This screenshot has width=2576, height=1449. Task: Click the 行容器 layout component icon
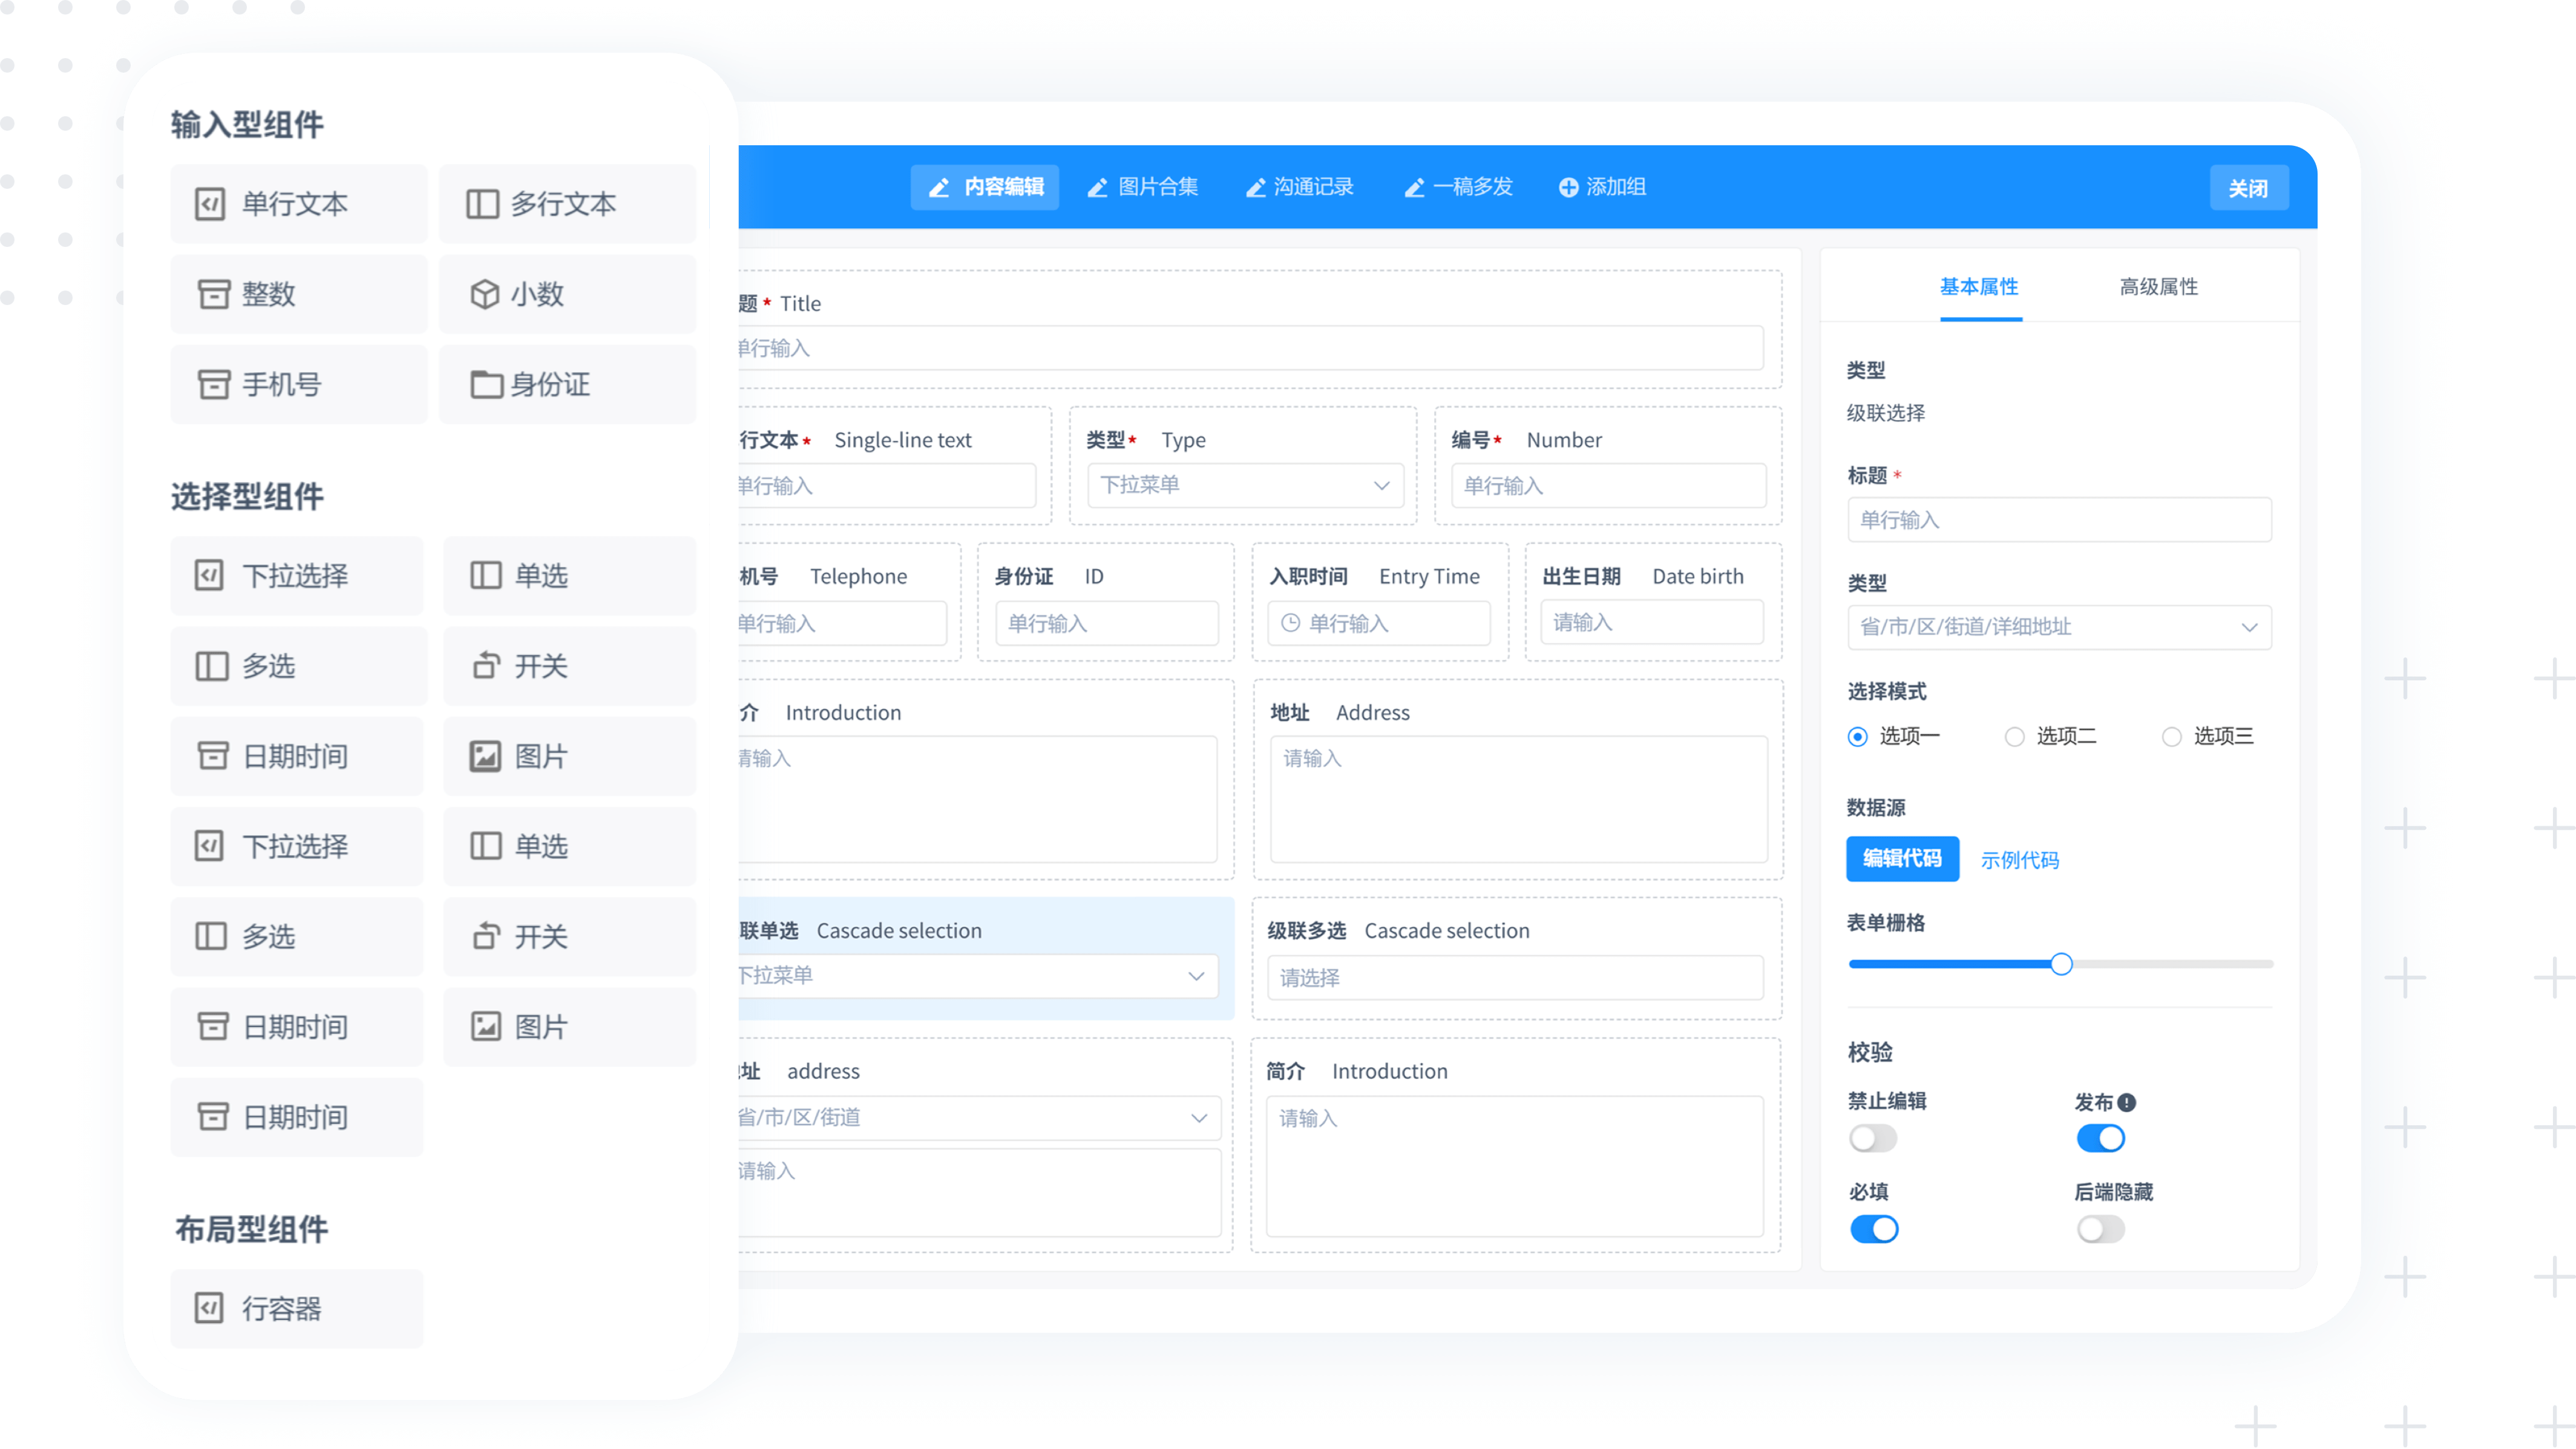pos(209,1308)
